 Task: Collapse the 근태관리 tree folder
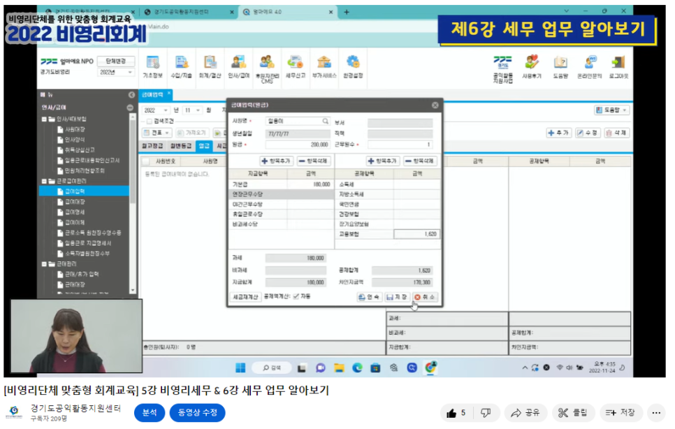point(44,264)
